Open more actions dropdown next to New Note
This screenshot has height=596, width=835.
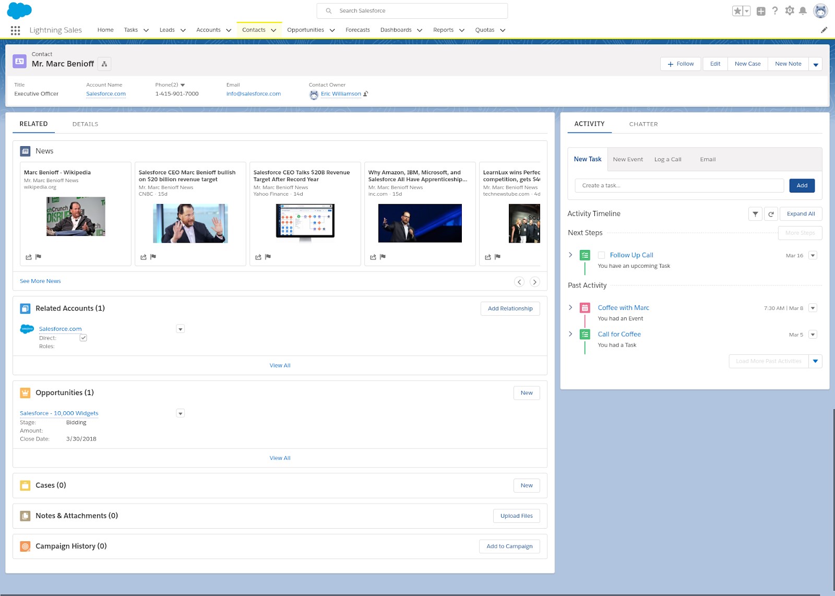coord(816,64)
